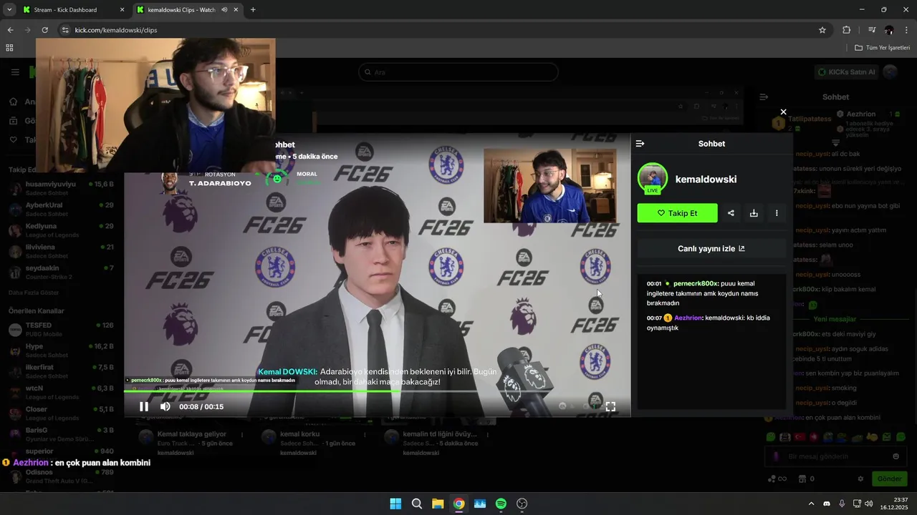Viewport: 917px width, 515px height.
Task: Open AyberkUral channel in sidebar
Action: click(x=61, y=209)
